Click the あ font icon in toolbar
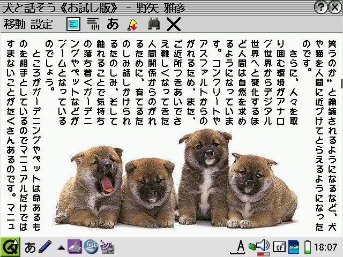 [x=113, y=24]
